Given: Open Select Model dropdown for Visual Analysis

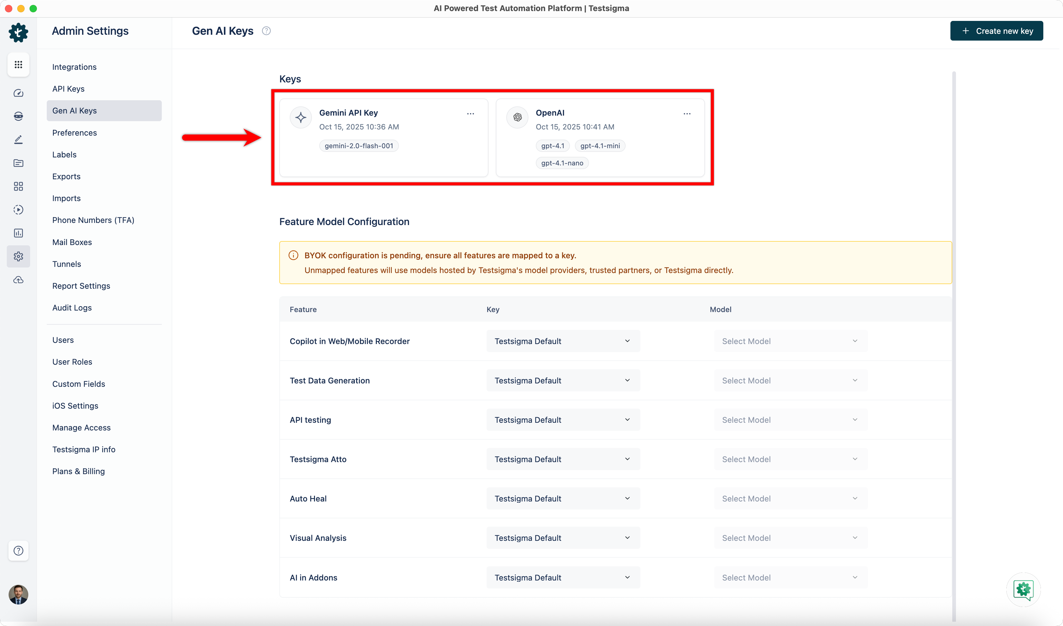Looking at the screenshot, I should (x=790, y=538).
